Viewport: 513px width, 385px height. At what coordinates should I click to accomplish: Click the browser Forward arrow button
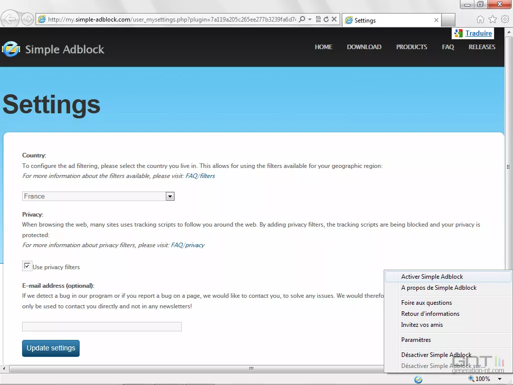pyautogui.click(x=28, y=20)
